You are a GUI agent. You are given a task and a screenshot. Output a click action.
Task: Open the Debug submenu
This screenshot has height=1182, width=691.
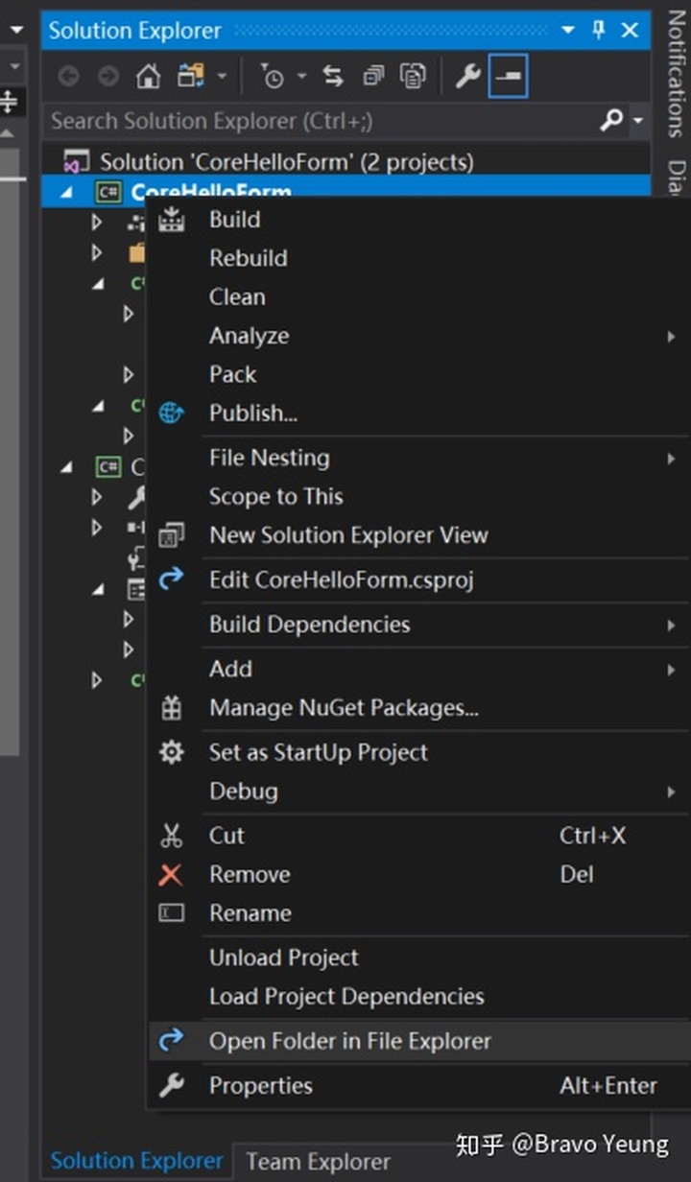[417, 792]
